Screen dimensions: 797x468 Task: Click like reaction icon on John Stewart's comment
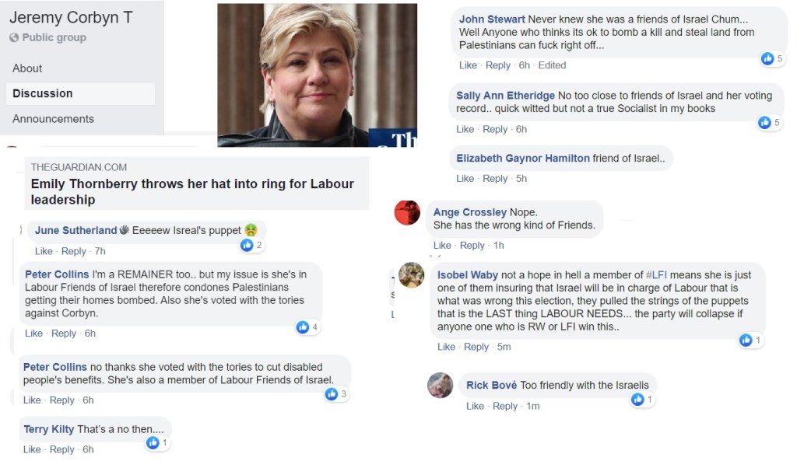[x=767, y=58]
